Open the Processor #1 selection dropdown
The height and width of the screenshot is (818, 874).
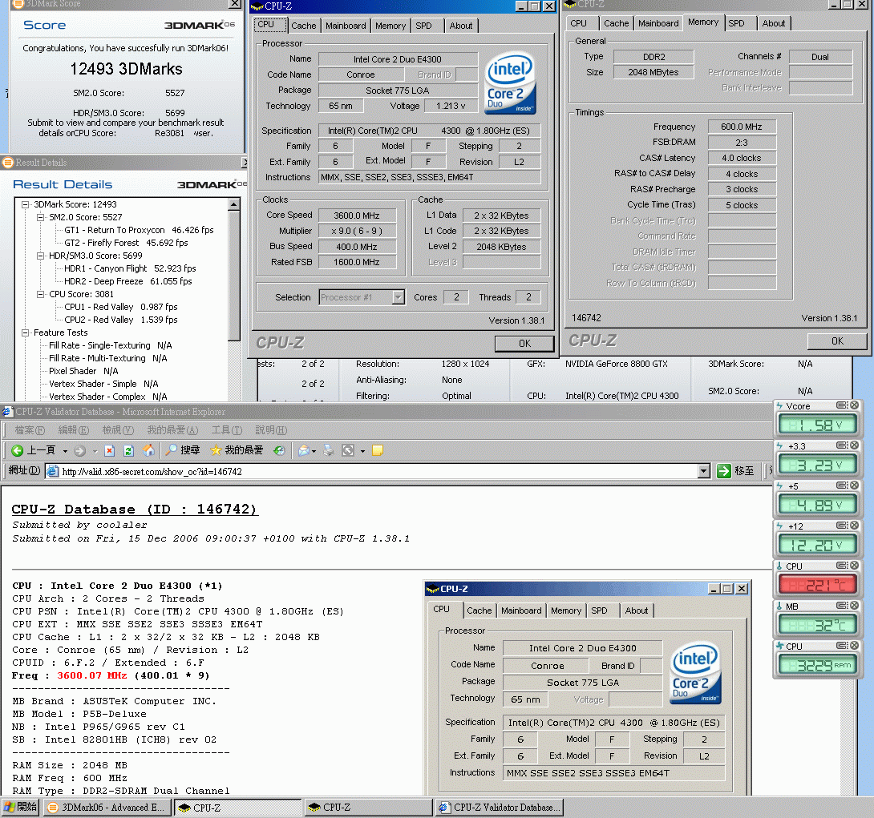tap(398, 297)
